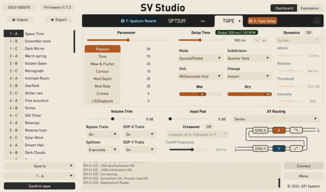Select the LR/Slapback parameter
The width and height of the screenshot is (326, 192).
103,101
